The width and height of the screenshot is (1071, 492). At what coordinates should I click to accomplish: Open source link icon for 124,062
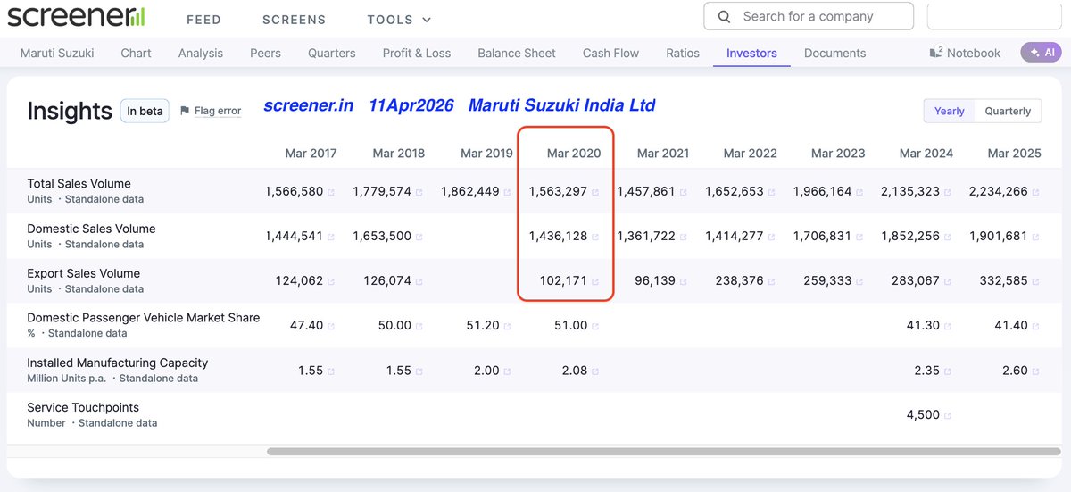click(331, 281)
